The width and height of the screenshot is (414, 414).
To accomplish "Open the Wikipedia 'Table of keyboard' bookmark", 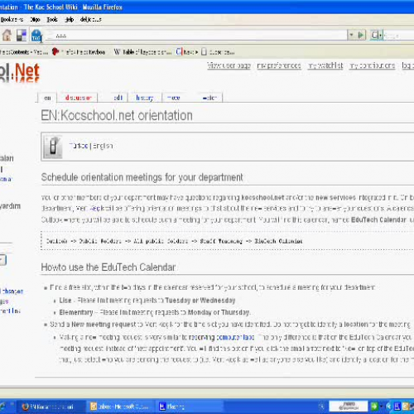I will point(142,52).
